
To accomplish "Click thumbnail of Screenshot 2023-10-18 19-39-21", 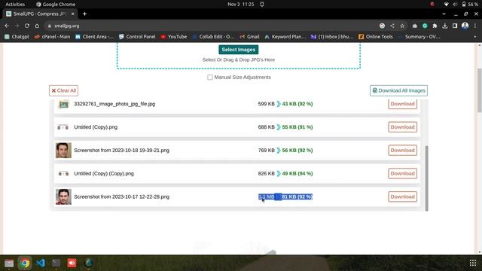I will [x=63, y=151].
